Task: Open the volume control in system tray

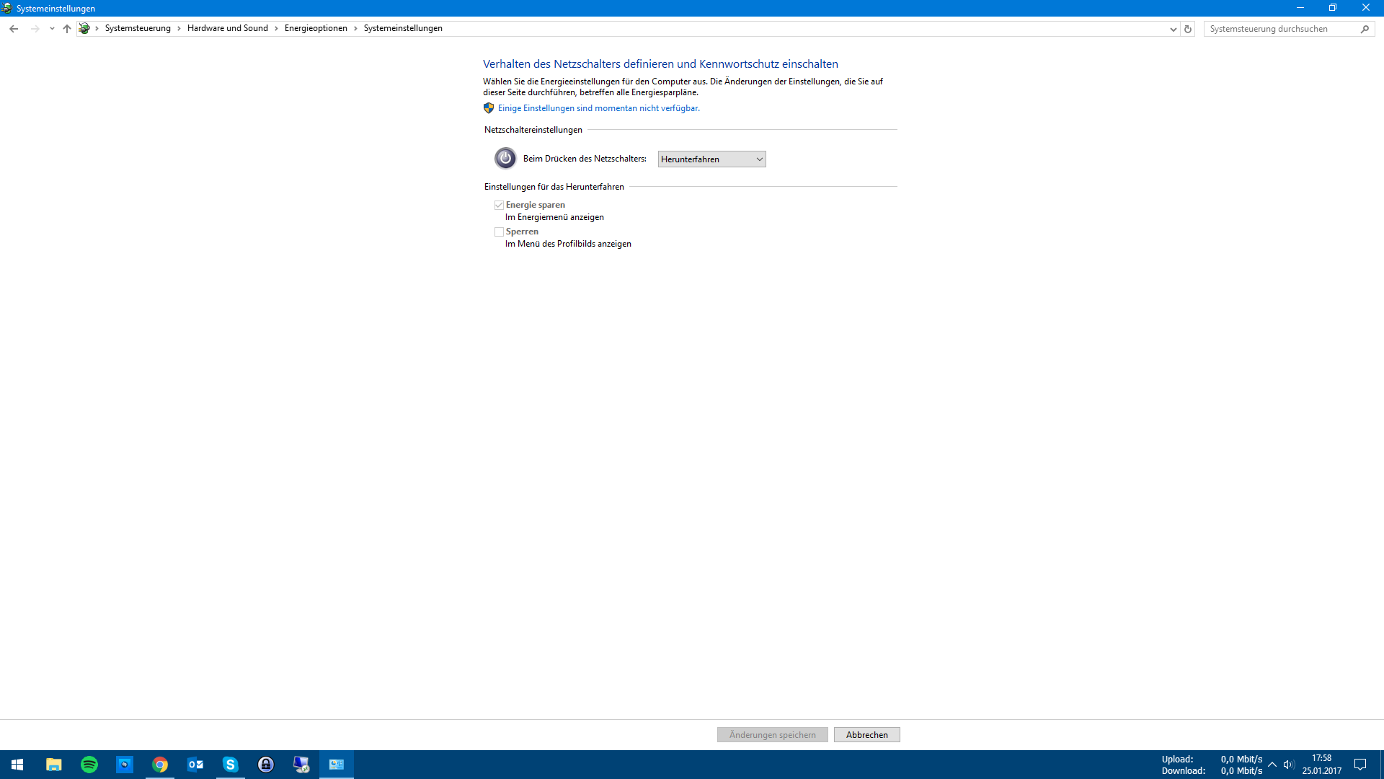Action: coord(1289,765)
